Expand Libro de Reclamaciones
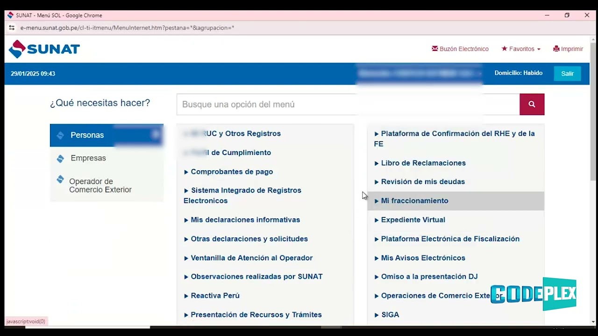The width and height of the screenshot is (598, 336). tap(420, 163)
